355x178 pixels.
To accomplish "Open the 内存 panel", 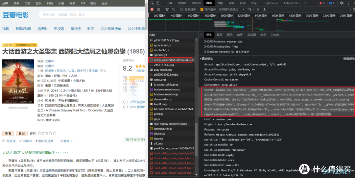I will click(x=231, y=3).
